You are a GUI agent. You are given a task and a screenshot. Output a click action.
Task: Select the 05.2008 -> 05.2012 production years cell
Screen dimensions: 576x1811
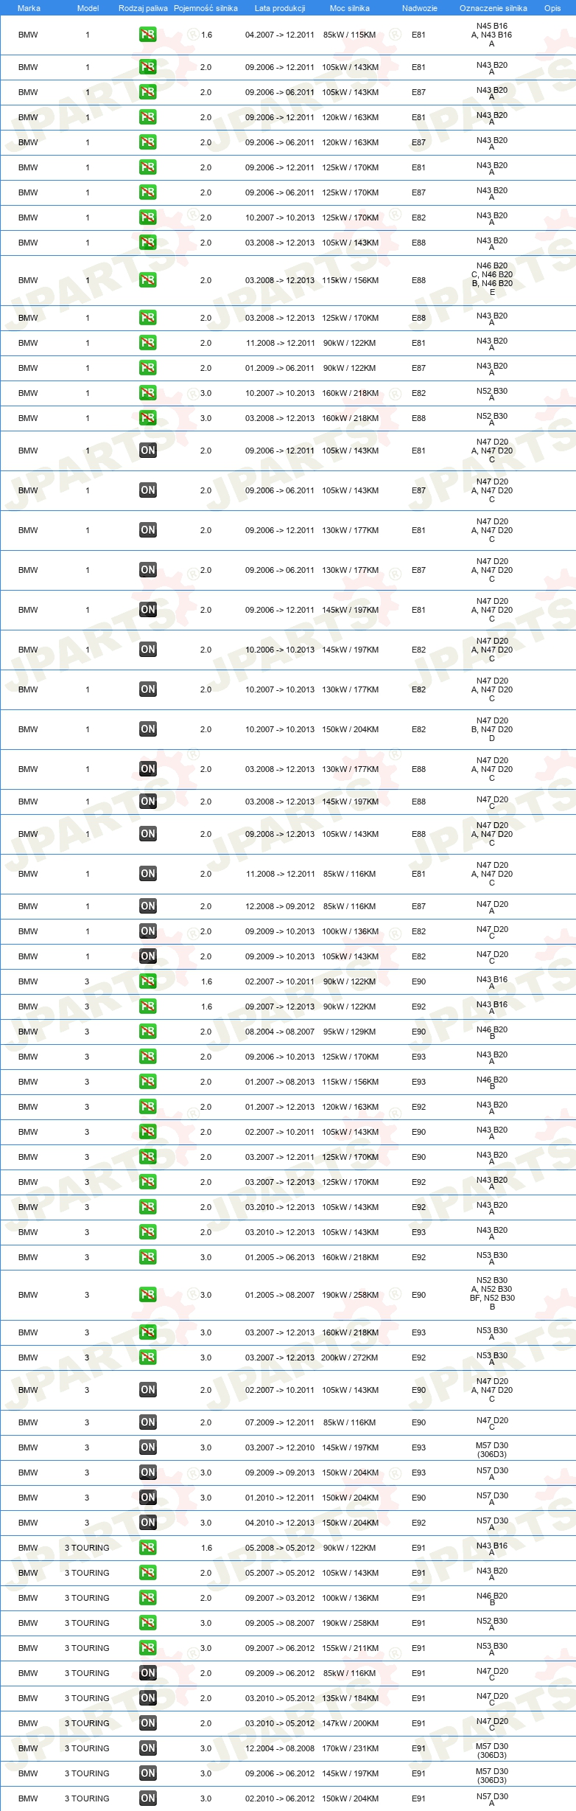pos(280,1548)
